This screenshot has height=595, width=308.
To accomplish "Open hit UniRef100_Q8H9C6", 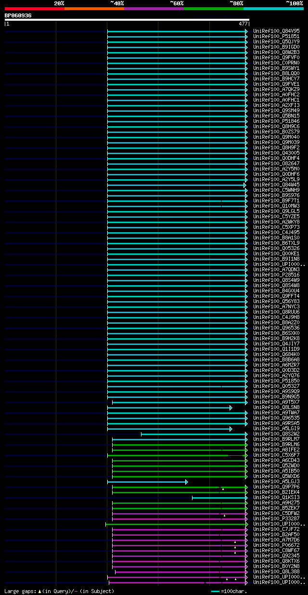I will tap(276, 126).
